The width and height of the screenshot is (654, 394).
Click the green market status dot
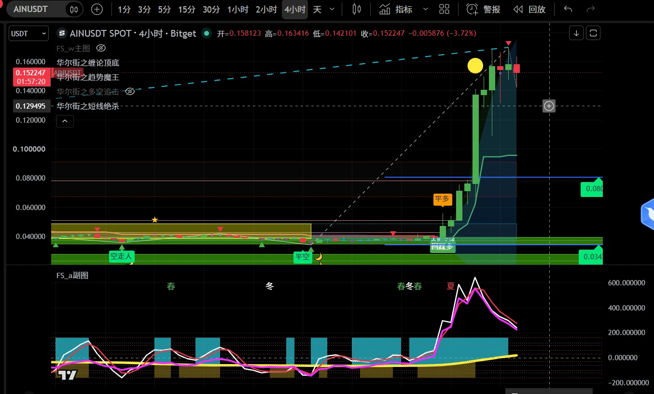207,33
